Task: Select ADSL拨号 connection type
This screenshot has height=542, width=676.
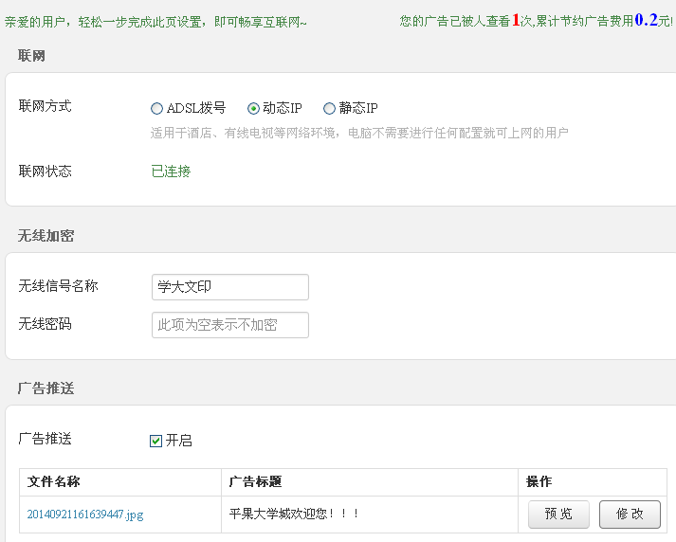Action: pyautogui.click(x=157, y=108)
